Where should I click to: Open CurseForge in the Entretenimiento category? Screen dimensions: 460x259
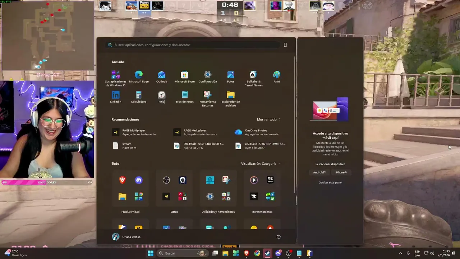coord(254,196)
